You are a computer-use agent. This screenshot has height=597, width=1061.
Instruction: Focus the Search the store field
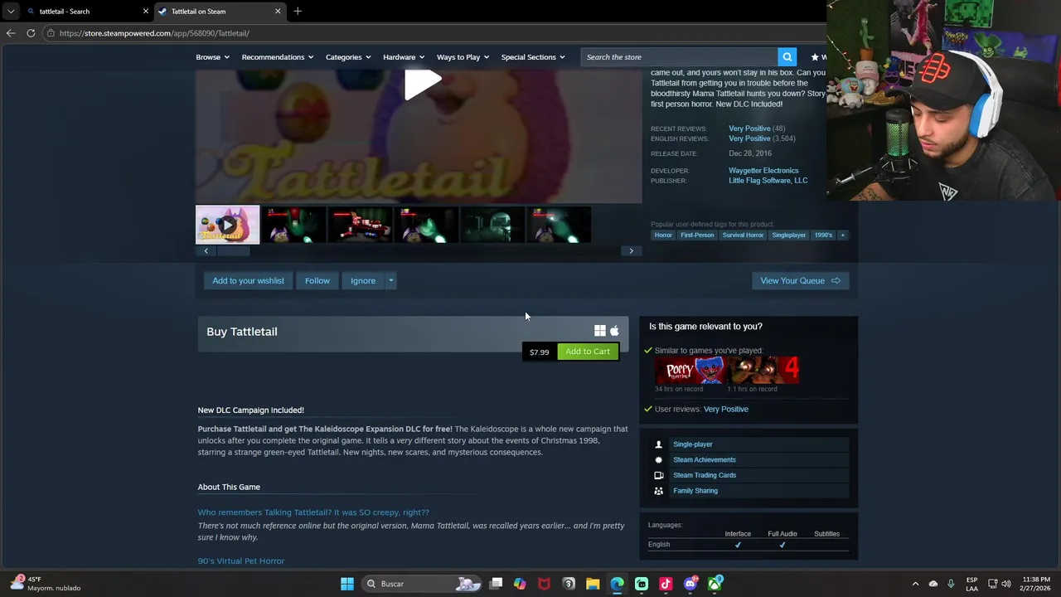680,57
